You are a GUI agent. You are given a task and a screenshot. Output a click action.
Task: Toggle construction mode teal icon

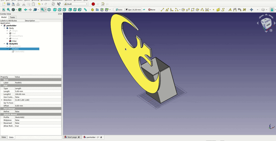[x=144, y=10]
